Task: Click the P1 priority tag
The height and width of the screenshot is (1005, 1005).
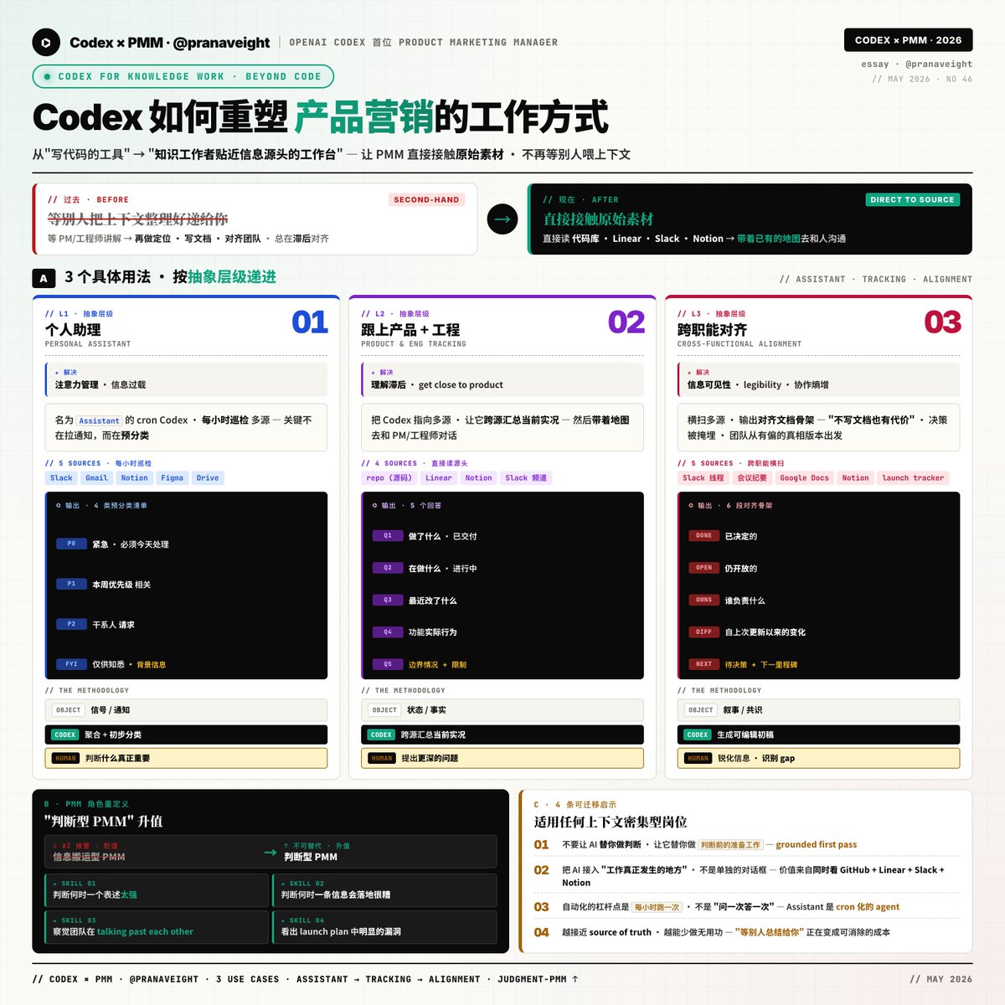Action: (71, 584)
